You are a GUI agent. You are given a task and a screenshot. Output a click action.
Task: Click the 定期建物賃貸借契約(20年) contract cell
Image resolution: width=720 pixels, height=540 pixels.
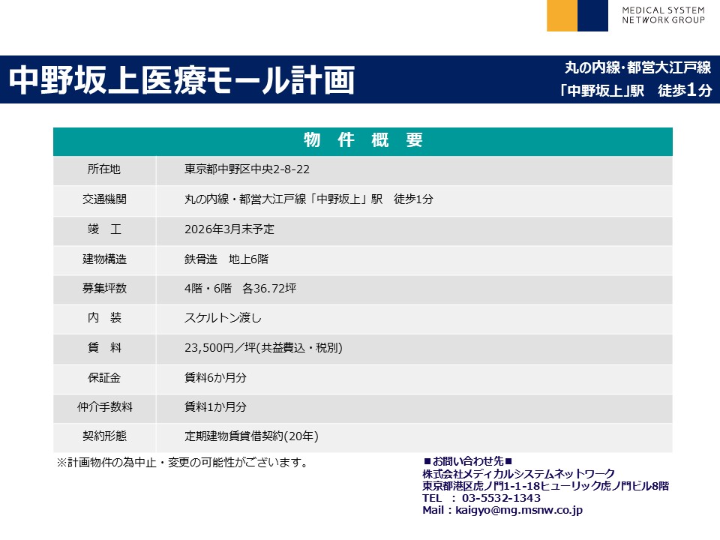[x=256, y=436]
